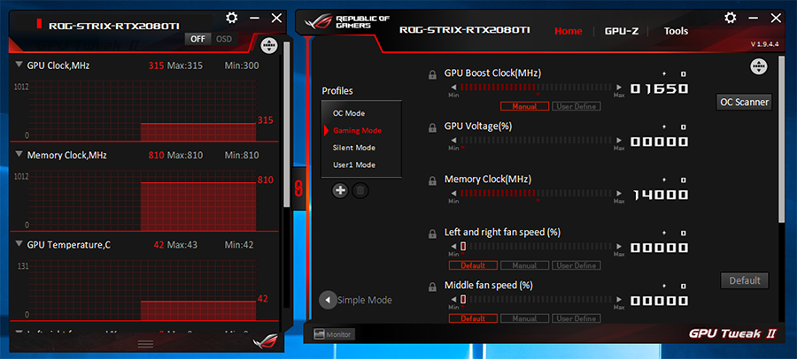This screenshot has width=797, height=359.
Task: Open settings gear in the main Tweak window
Action: [730, 18]
